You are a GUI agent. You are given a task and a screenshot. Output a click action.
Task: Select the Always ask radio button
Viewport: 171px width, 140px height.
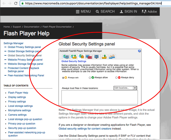[x=63, y=78]
